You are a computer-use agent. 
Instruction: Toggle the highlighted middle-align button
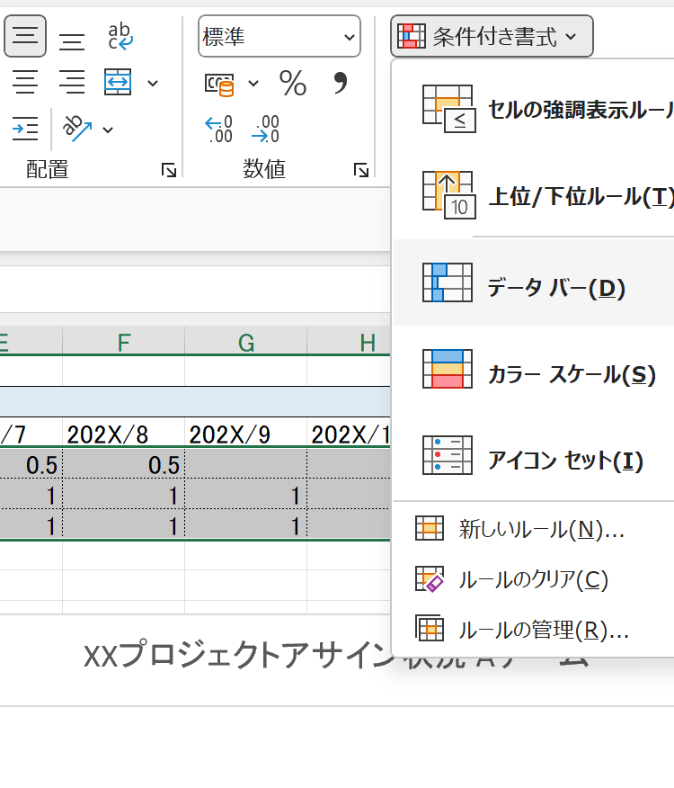coord(25,37)
